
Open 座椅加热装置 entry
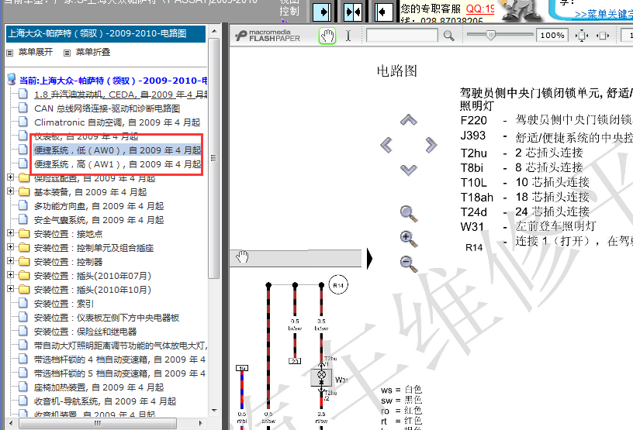coord(99,387)
